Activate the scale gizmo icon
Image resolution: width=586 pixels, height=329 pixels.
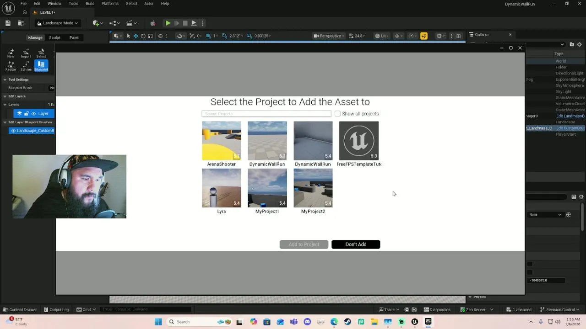click(150, 36)
